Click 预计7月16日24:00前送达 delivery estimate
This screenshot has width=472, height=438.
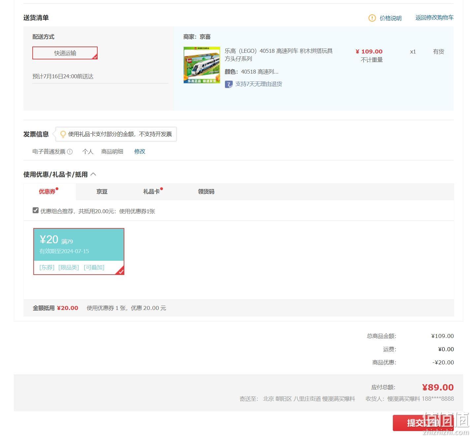[x=63, y=77]
